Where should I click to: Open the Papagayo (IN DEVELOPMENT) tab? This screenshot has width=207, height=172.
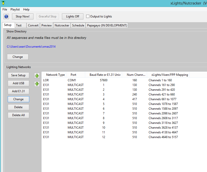[107, 25]
